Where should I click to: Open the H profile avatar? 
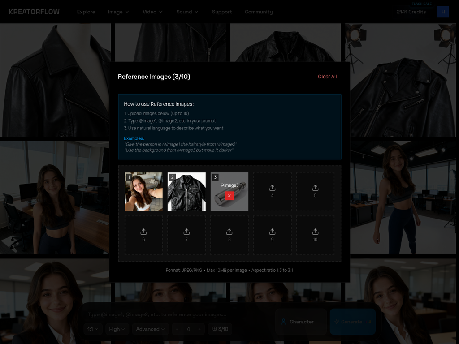[x=443, y=12]
